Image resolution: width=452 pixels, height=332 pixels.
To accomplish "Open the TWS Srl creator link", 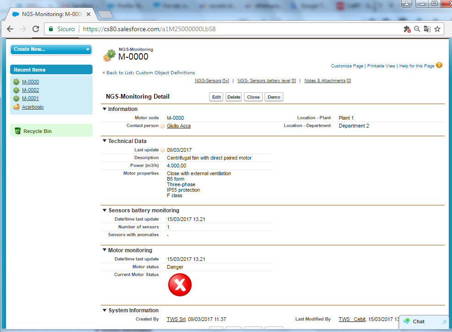I will tap(176, 319).
